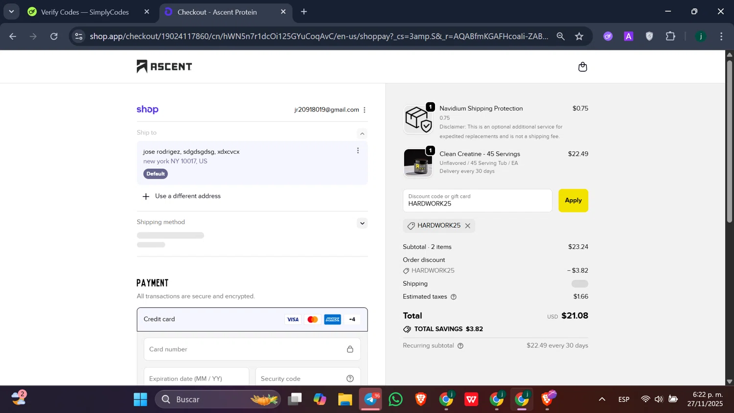Image resolution: width=734 pixels, height=413 pixels.
Task: Open Brave browser from the taskbar
Action: click(421, 399)
